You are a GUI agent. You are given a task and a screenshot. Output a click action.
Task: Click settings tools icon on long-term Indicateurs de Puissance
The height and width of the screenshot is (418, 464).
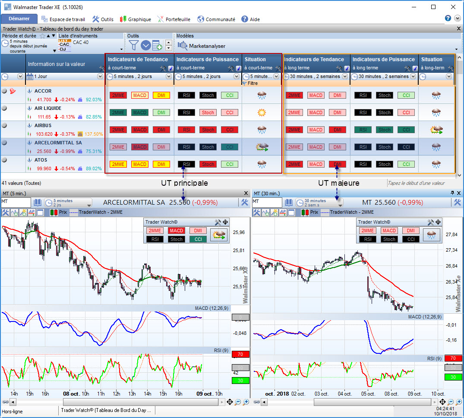coord(407,69)
